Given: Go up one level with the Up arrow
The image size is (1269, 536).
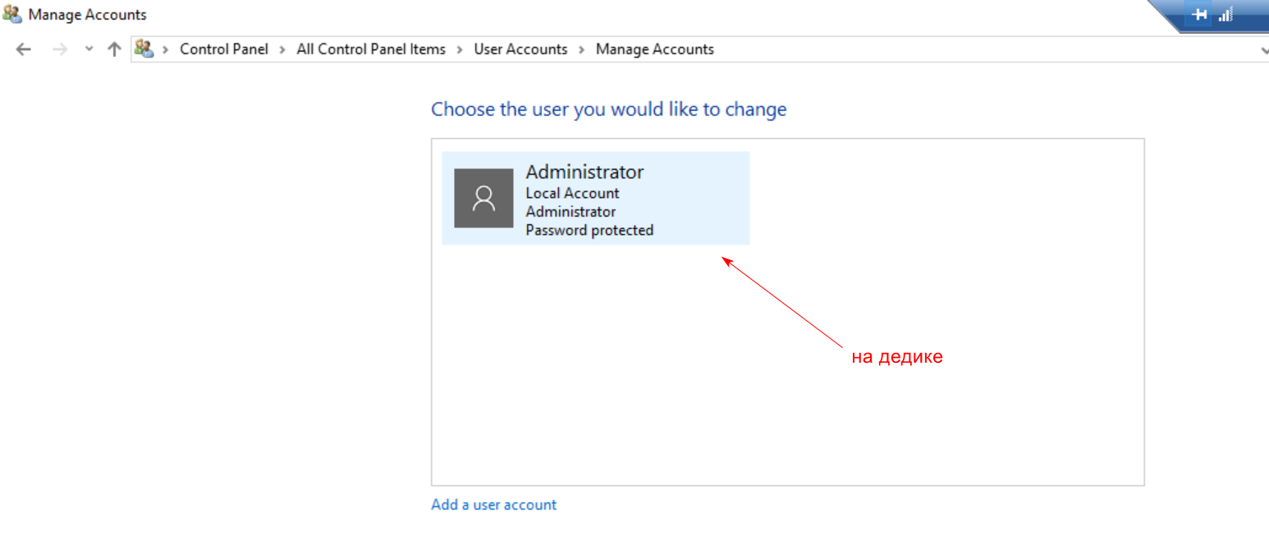Looking at the screenshot, I should pyautogui.click(x=114, y=49).
